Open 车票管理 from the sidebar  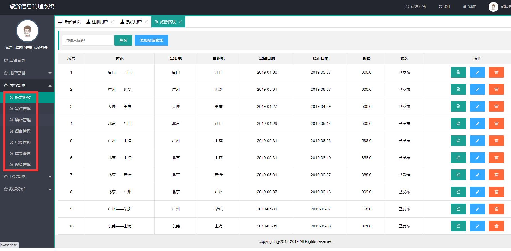27,154
